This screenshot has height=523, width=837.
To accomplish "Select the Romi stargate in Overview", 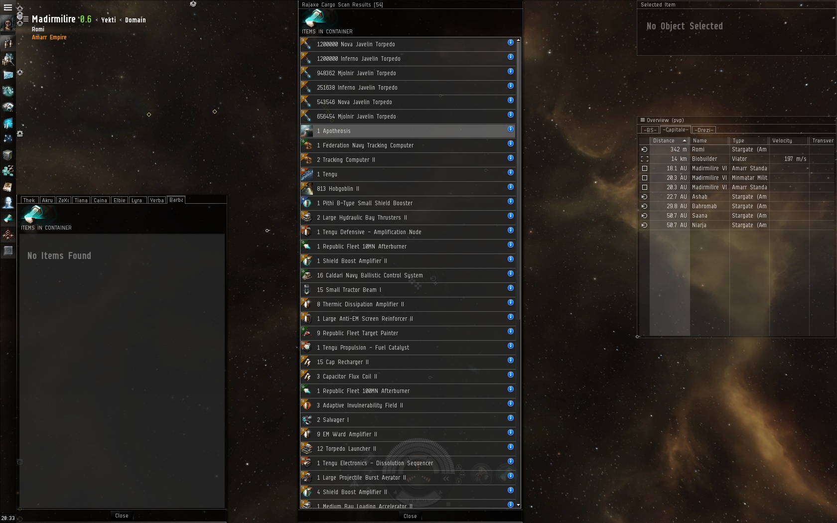I will coord(737,149).
